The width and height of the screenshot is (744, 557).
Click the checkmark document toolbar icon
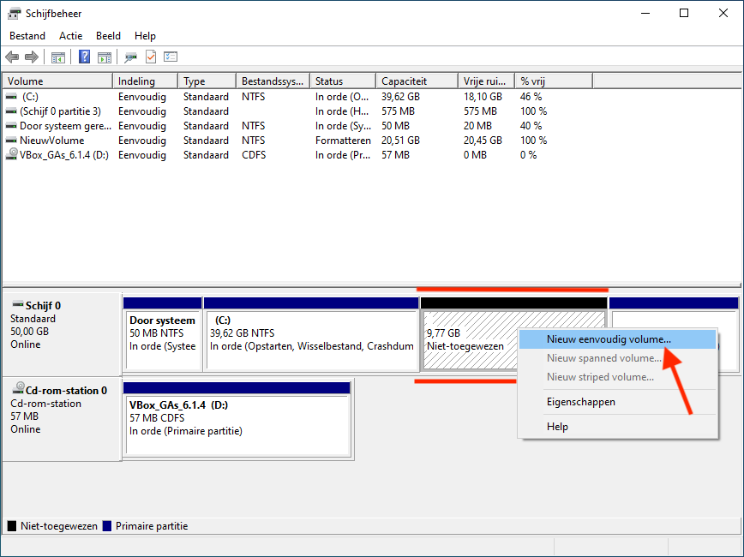point(151,57)
